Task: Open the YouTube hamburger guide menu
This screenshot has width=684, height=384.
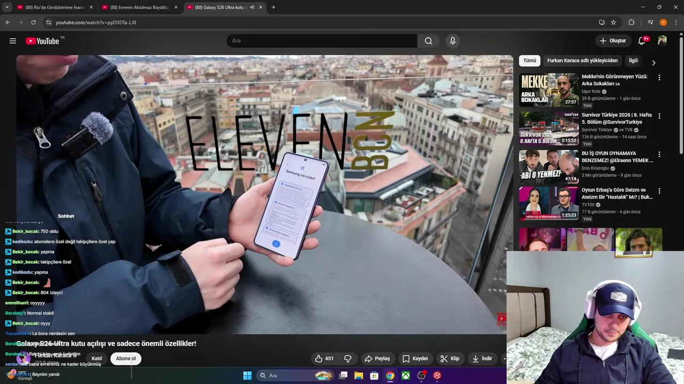Action: click(x=13, y=41)
